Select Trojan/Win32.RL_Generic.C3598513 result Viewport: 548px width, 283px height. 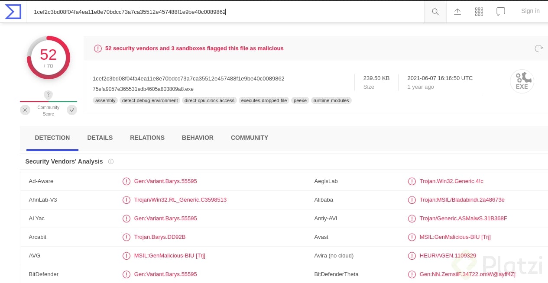(180, 200)
